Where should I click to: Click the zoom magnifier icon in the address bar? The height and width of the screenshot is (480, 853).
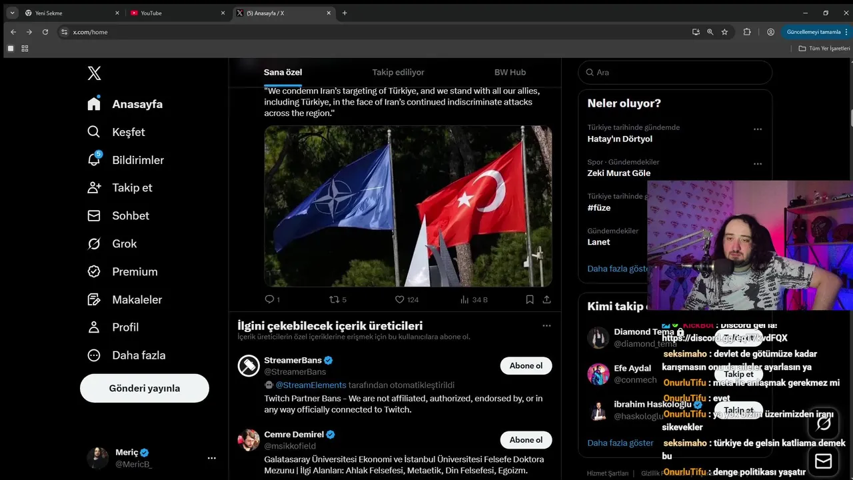pyautogui.click(x=710, y=31)
